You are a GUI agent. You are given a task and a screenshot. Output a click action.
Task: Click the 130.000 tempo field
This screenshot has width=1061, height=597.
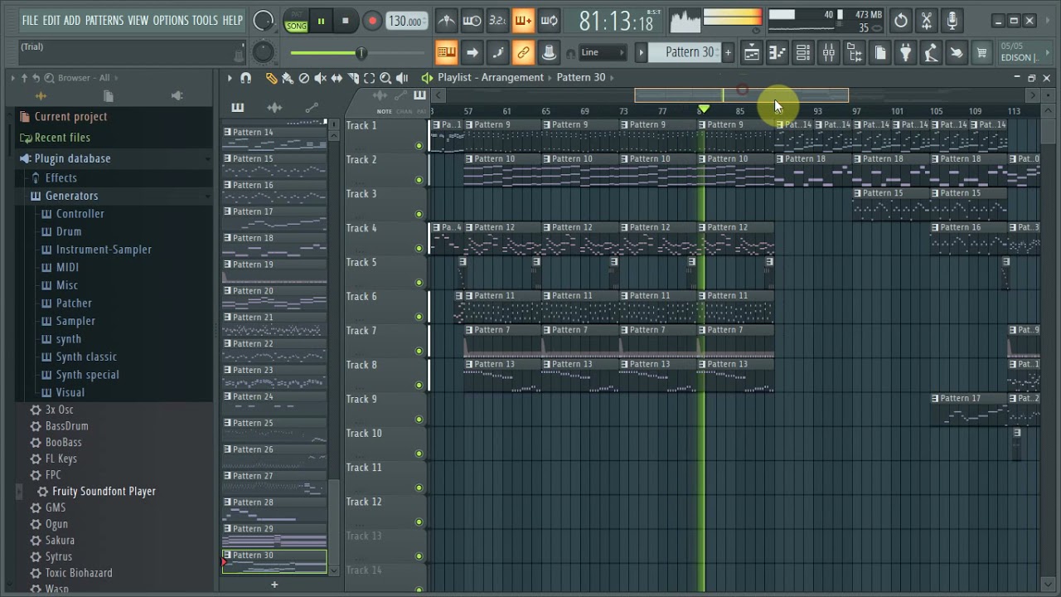pos(406,22)
